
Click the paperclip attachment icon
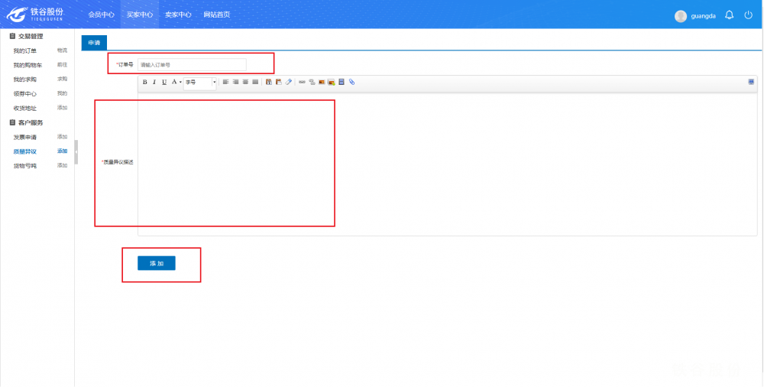(352, 82)
